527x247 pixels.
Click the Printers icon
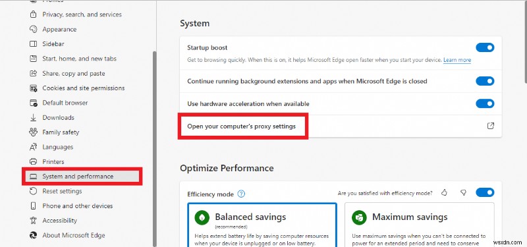point(34,161)
